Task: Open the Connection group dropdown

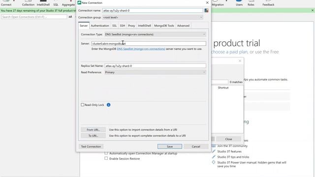Action: point(153,18)
